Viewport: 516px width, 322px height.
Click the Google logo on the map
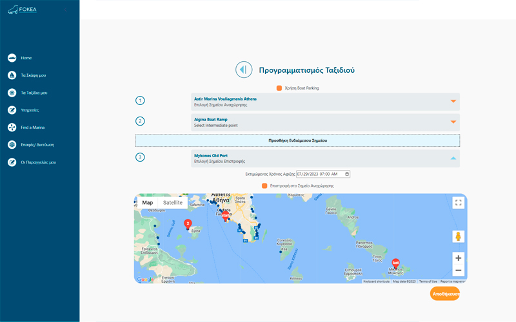[x=146, y=279]
